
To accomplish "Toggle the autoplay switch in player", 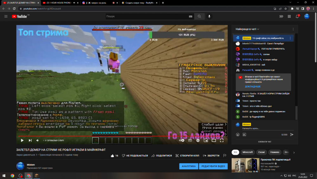I will tap(182, 140).
